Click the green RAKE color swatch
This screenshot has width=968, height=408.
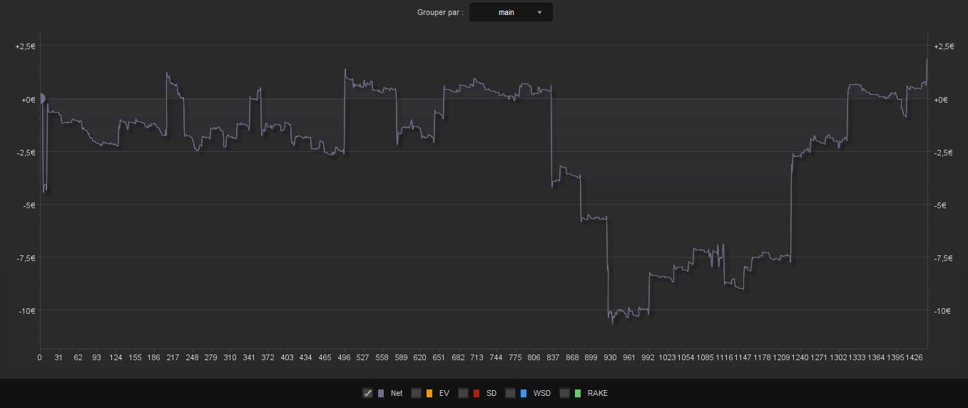pyautogui.click(x=578, y=393)
